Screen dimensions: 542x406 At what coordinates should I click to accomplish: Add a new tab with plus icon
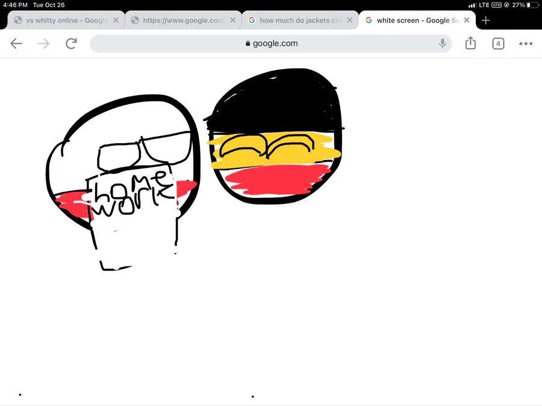coord(485,20)
